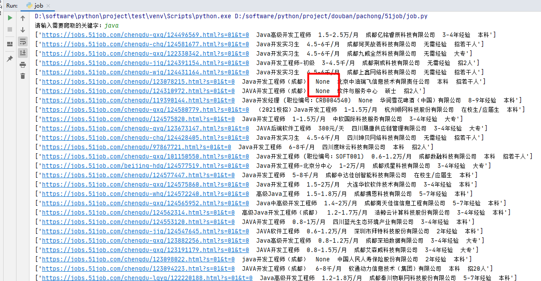Open link chengdu-whq/124572240.html

coord(145,194)
